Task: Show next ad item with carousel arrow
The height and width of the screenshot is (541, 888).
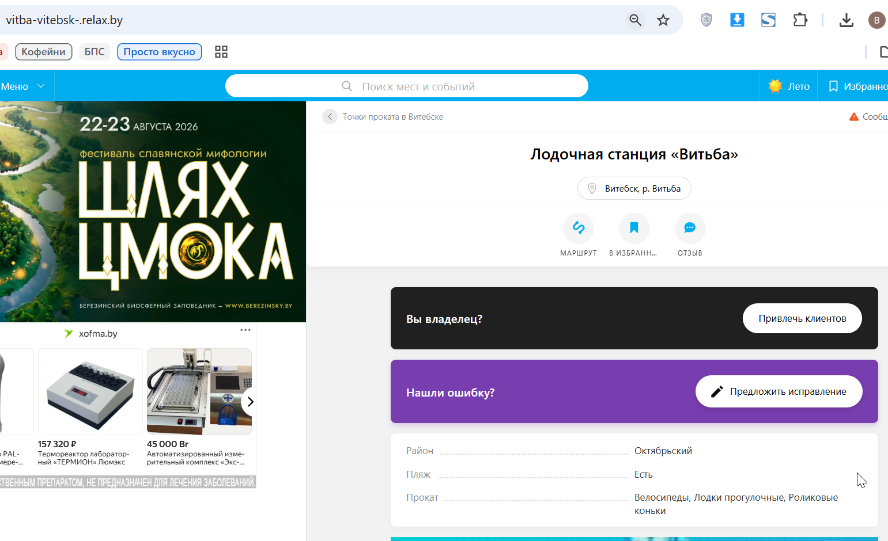Action: pos(250,402)
